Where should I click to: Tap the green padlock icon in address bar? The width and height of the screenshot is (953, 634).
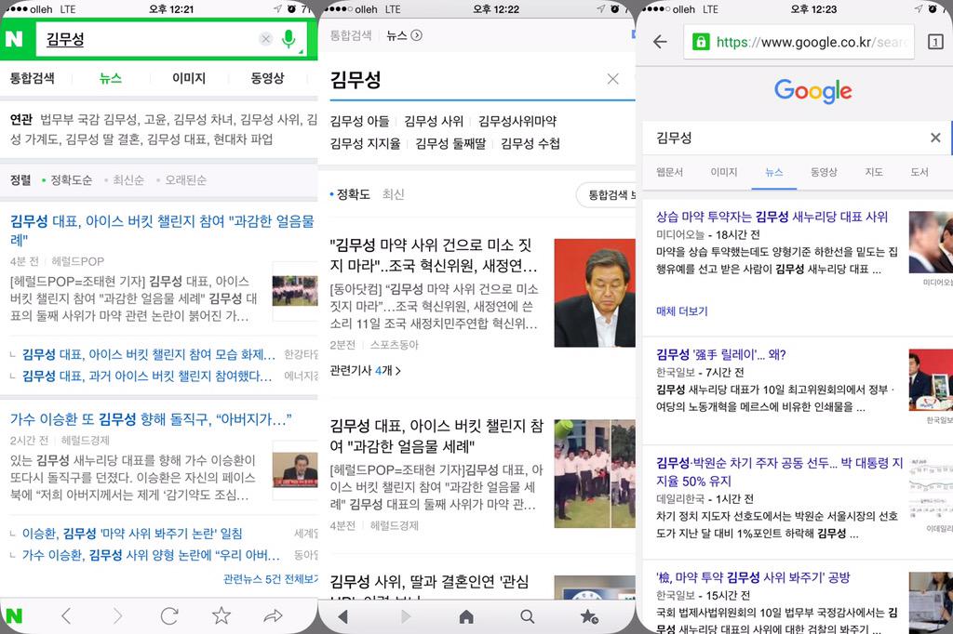coord(701,42)
